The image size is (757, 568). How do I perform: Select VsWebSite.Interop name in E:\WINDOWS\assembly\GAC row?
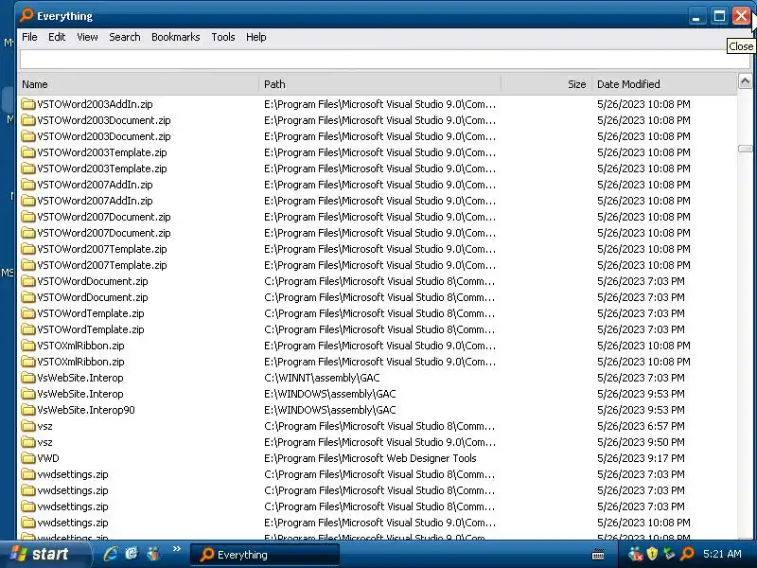coord(80,394)
